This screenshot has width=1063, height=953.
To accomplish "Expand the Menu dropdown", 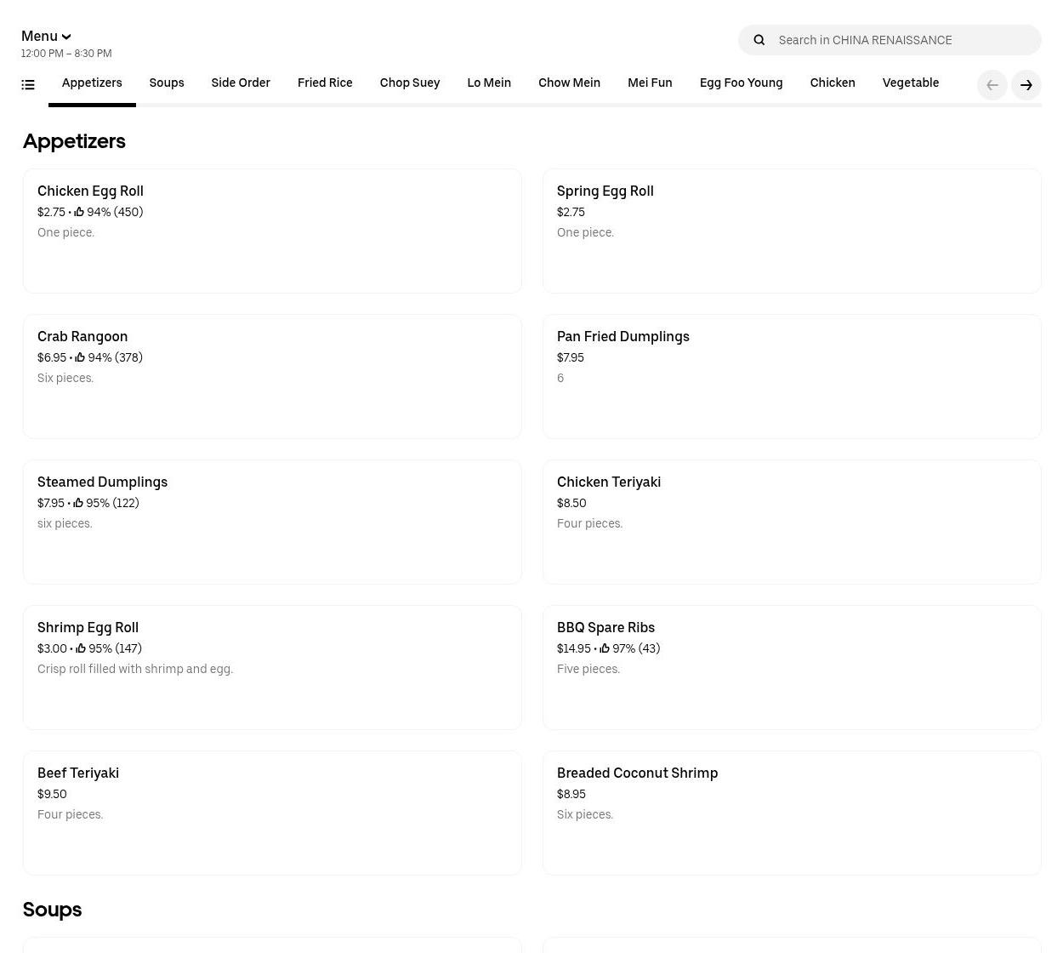I will click(46, 36).
